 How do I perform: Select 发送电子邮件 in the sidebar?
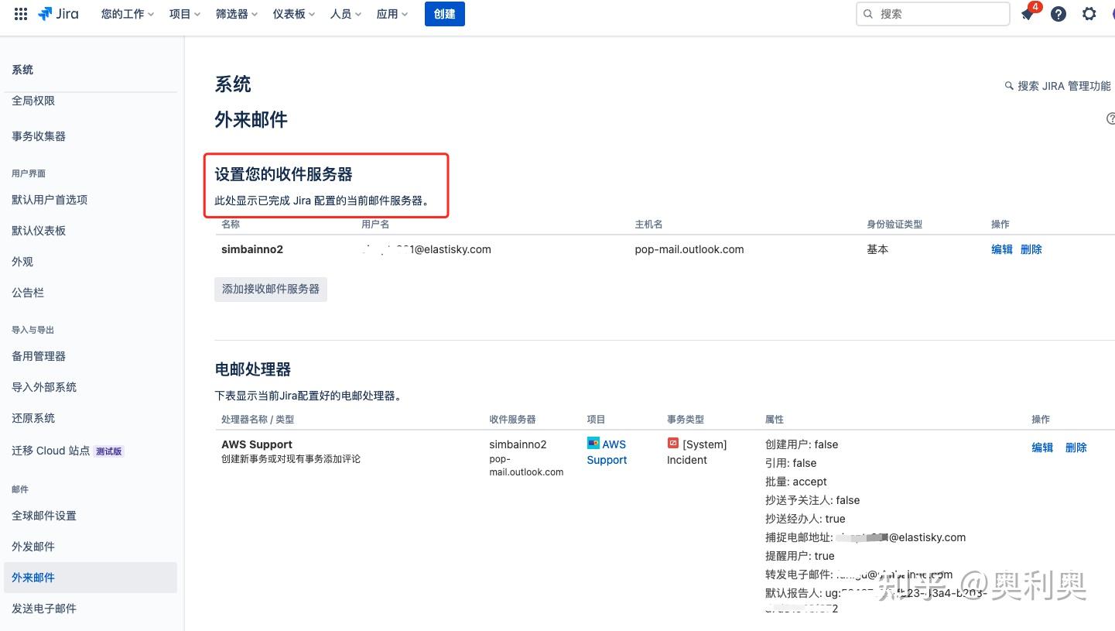click(x=44, y=609)
